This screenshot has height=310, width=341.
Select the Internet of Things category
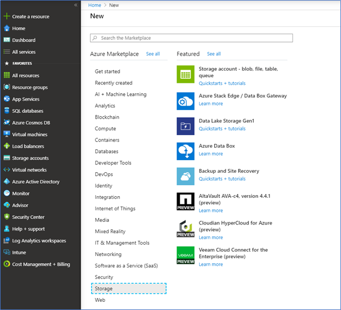coord(115,209)
